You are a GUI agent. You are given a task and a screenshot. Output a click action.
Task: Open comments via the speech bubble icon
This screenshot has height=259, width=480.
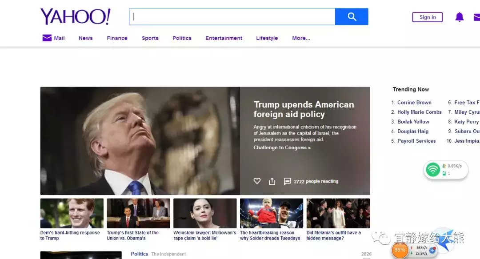point(287,181)
